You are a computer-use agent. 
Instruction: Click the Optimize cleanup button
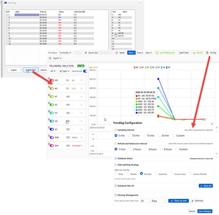(198, 201)
